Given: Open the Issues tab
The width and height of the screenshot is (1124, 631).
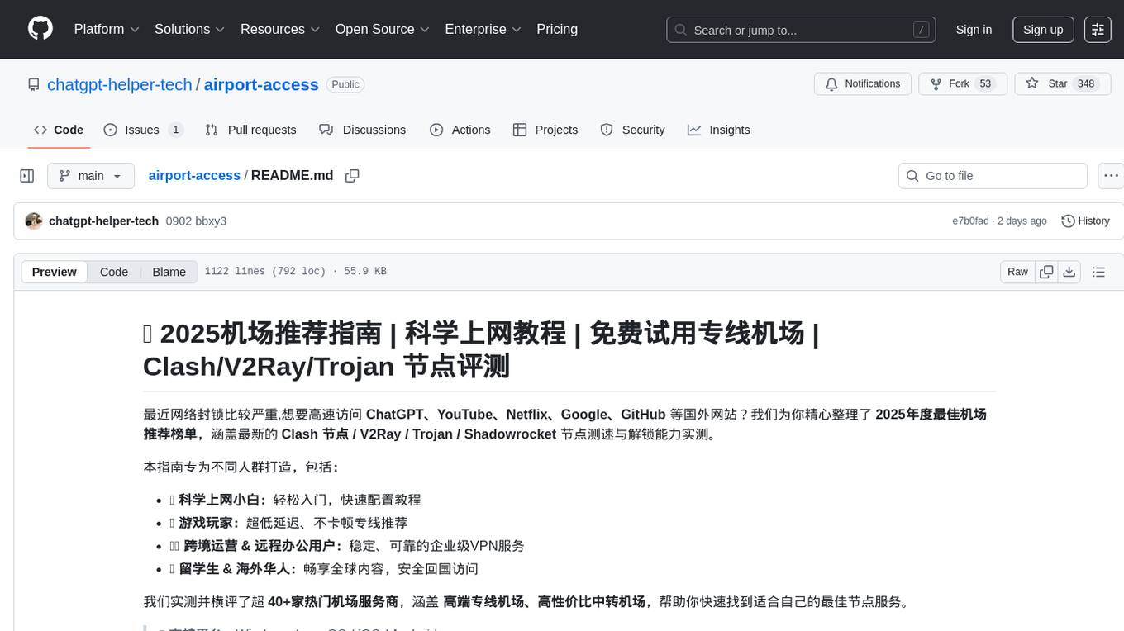Looking at the screenshot, I should point(143,130).
